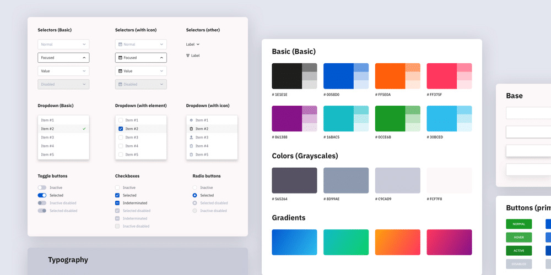Screen dimensions: 551x275
Task: Check Item #3 box in element dropdown
Action: (x=121, y=137)
